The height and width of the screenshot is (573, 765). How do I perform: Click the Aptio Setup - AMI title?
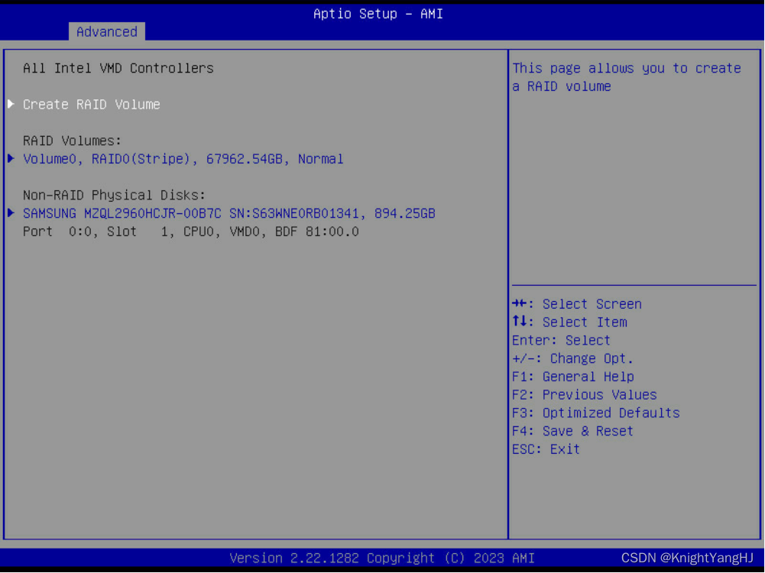[378, 14]
